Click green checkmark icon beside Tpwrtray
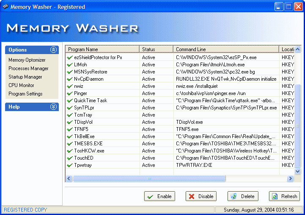This screenshot has height=215, width=305. pos(70,166)
